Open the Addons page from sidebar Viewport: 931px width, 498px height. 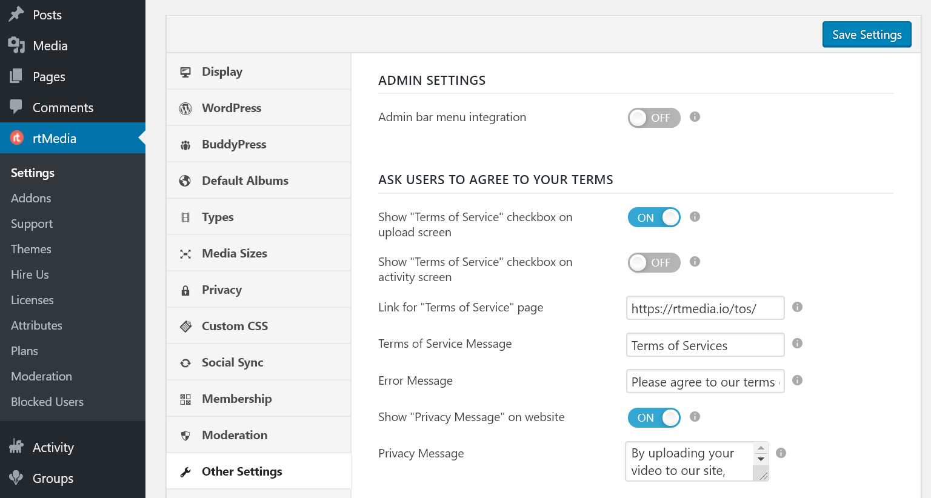[31, 198]
